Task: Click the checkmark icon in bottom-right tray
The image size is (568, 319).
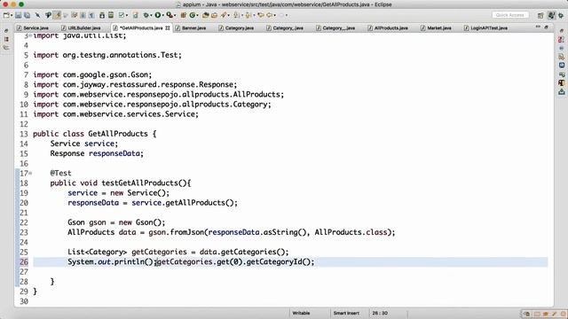Action: [554, 314]
